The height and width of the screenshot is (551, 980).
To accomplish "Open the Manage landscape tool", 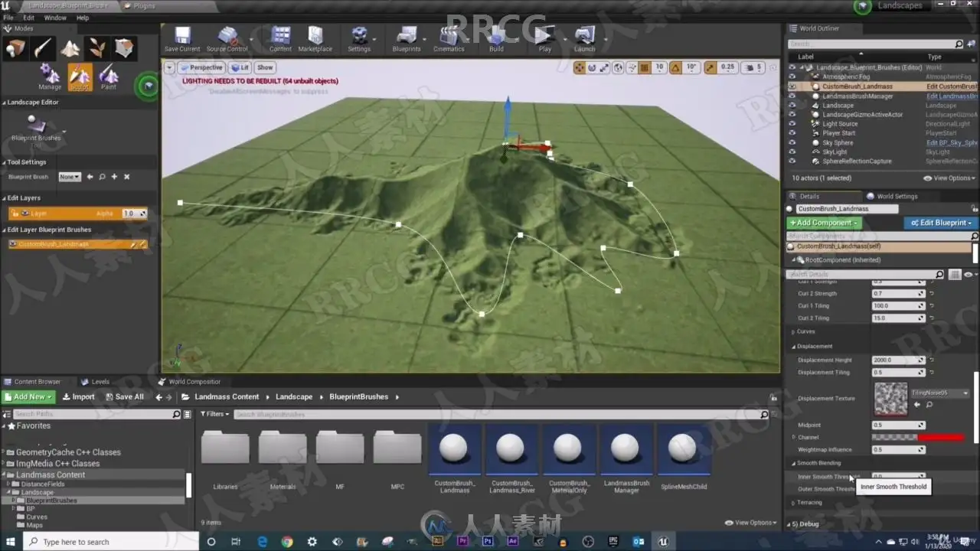I will click(x=50, y=76).
